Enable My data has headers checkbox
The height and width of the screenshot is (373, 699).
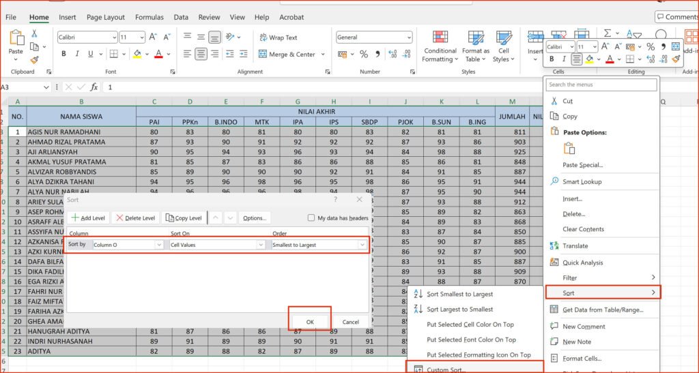(311, 218)
